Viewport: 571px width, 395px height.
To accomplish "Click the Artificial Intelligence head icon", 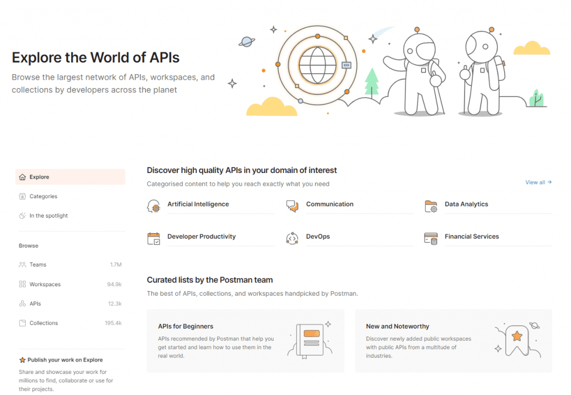I will coord(154,206).
